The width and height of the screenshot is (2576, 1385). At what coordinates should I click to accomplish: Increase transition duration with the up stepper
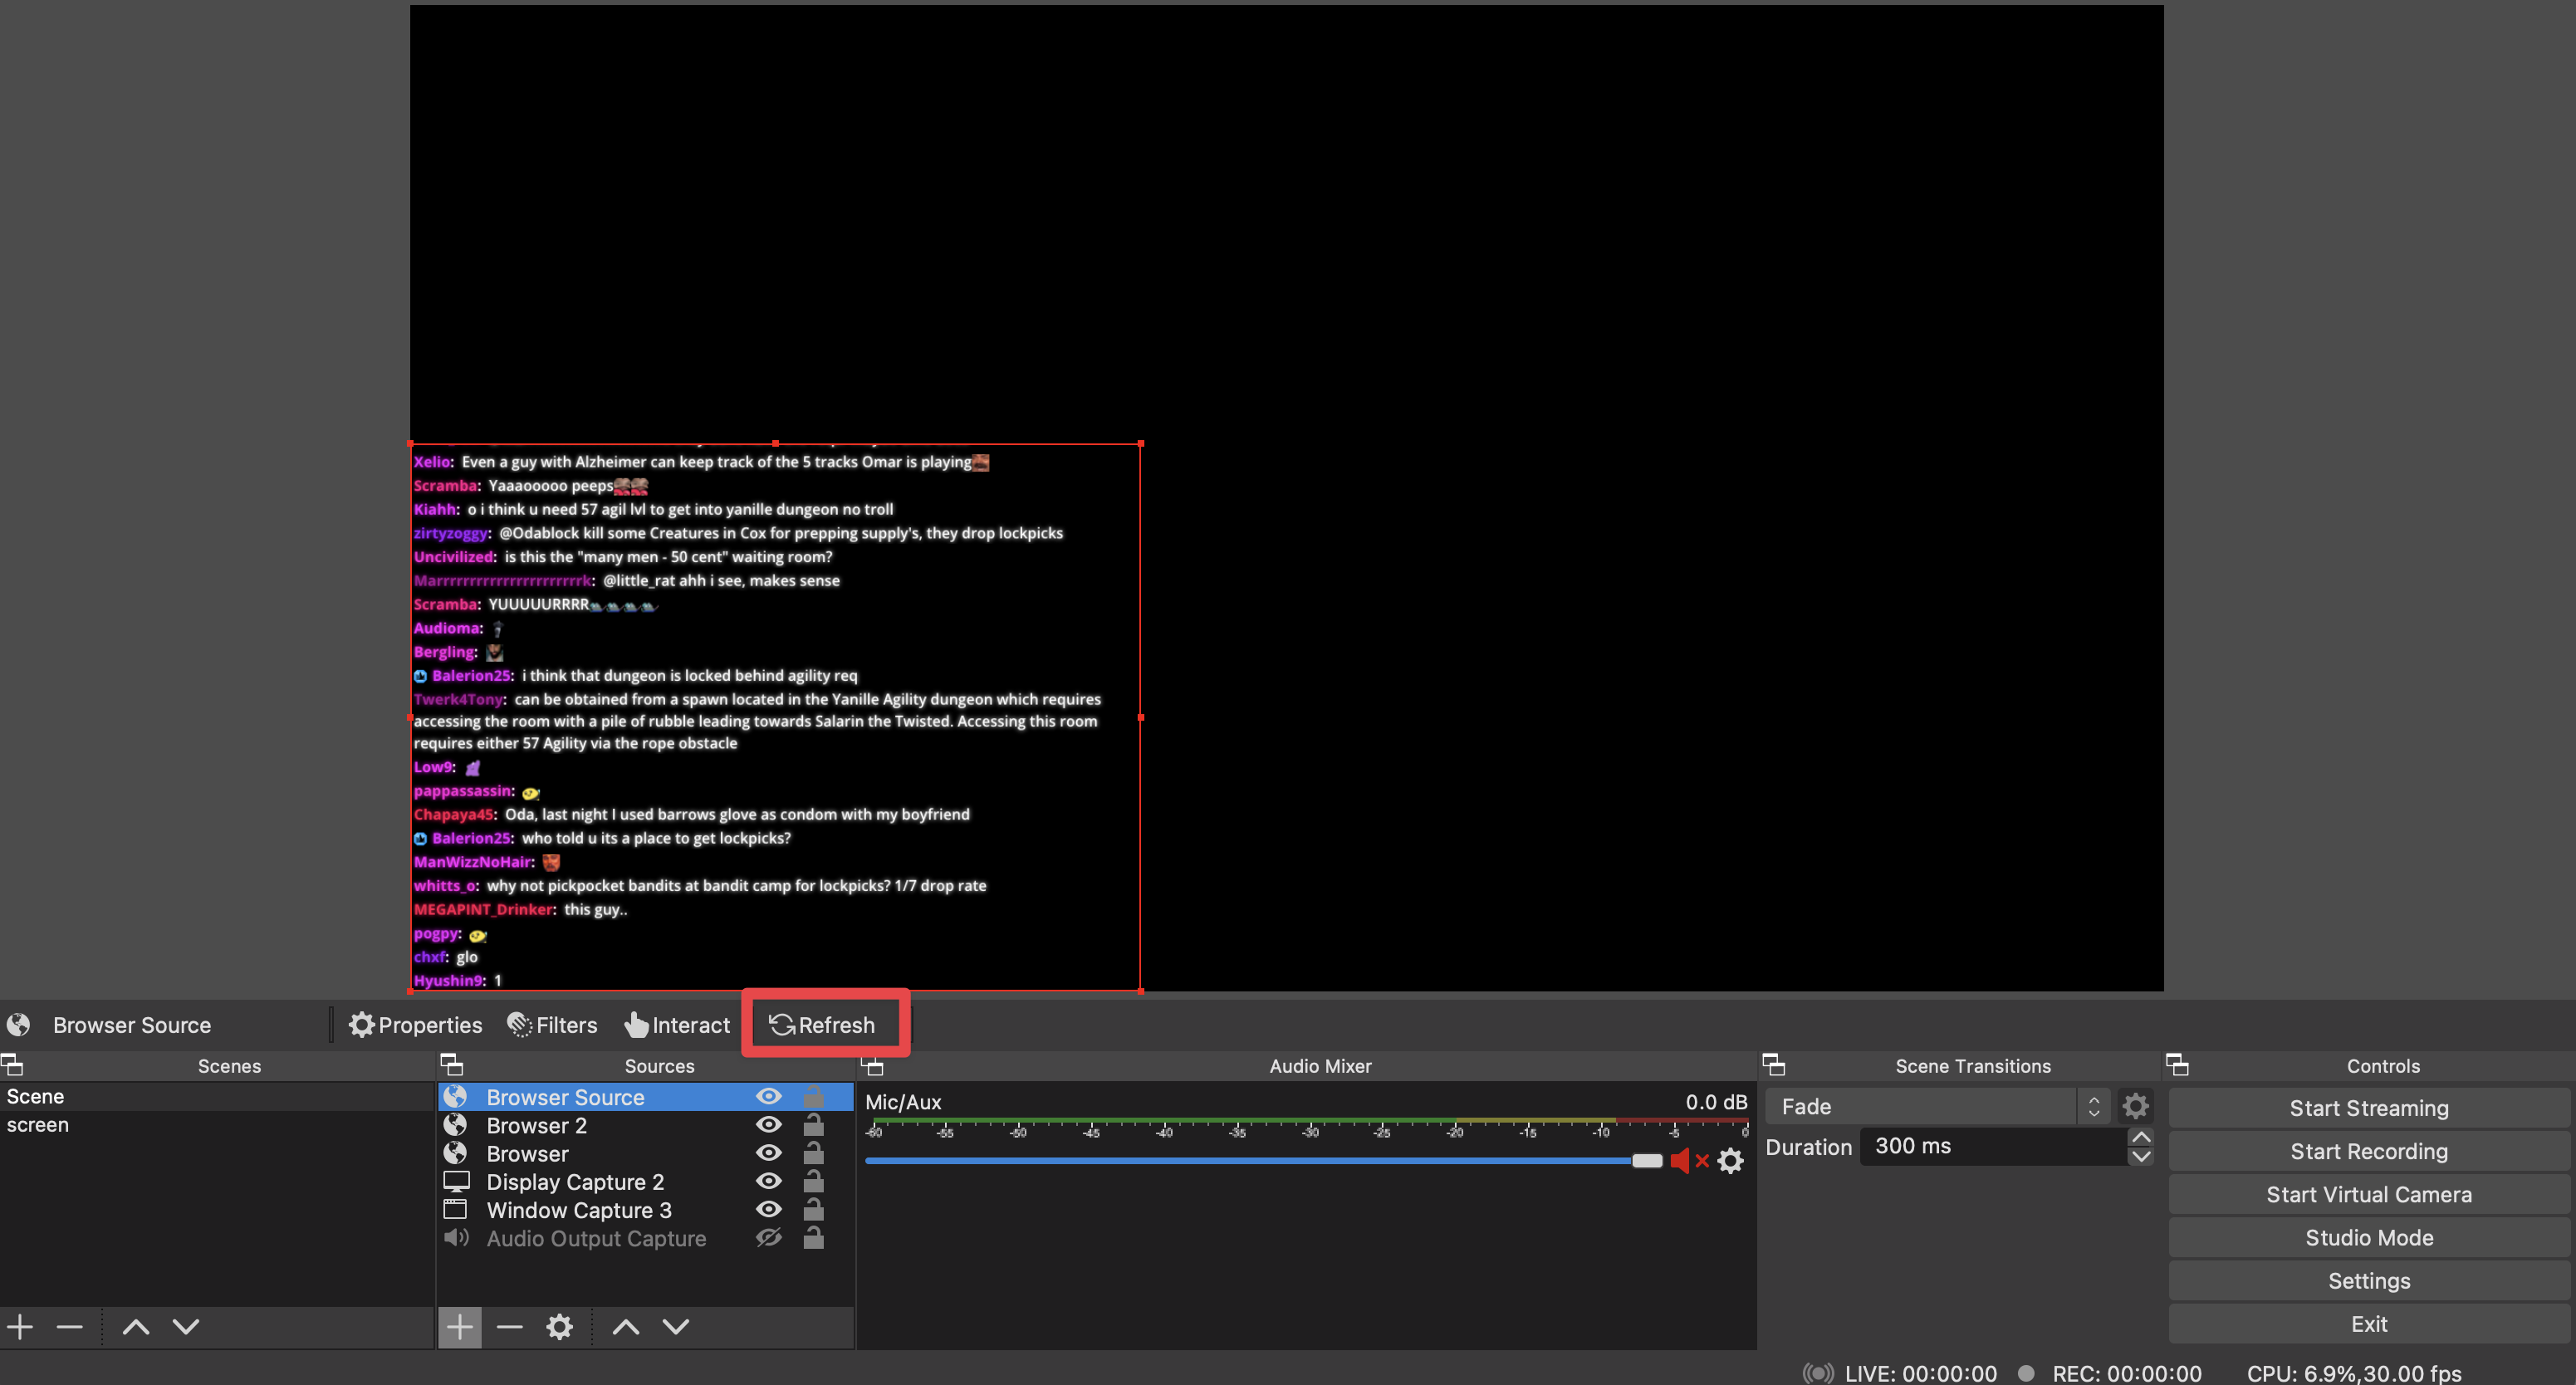tap(2141, 1136)
